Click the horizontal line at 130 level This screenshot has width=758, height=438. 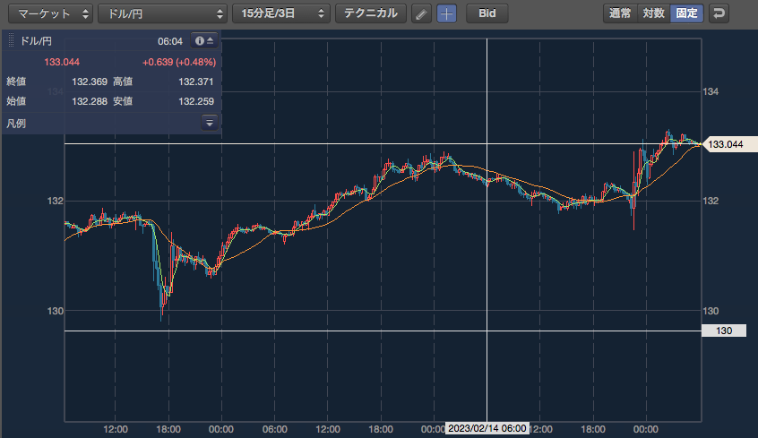point(383,331)
